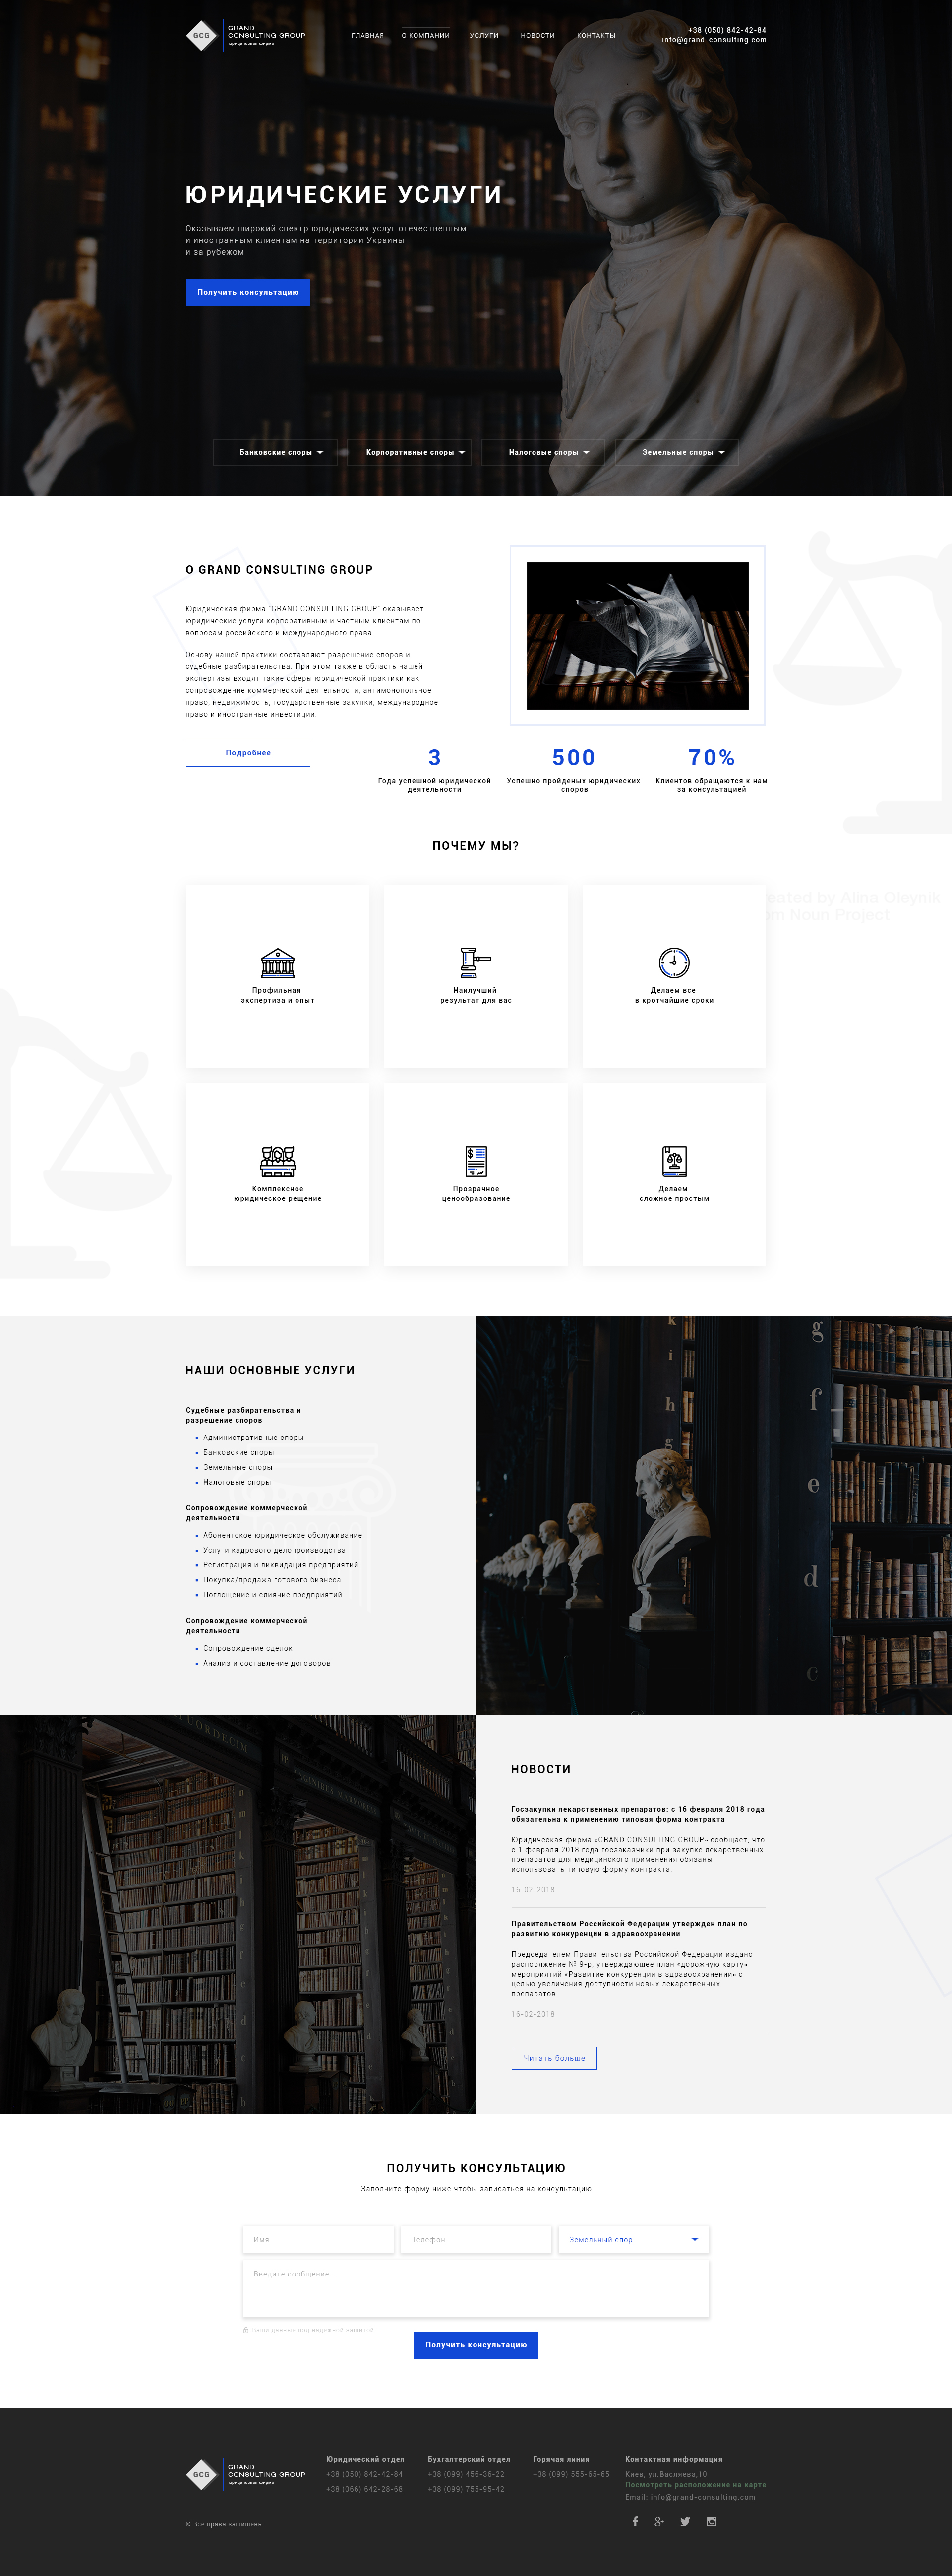Open Регистрация и ликвидация предприятий service
Viewport: 952px width, 2576px height.
click(x=281, y=1565)
